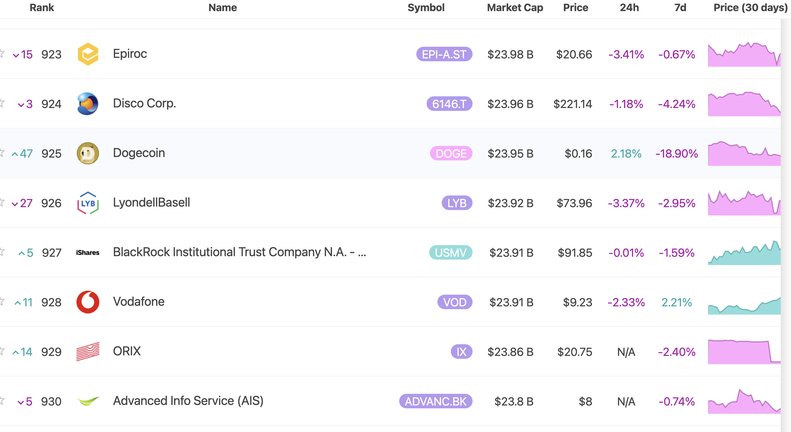This screenshot has width=791, height=432.
Task: Sort by the Price column header
Action: [x=576, y=7]
